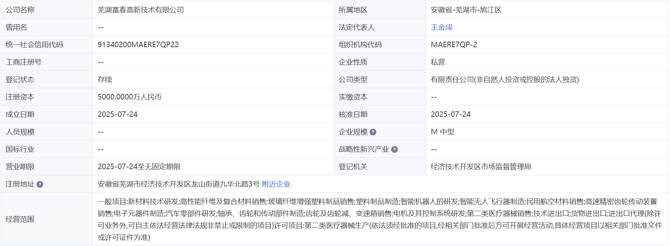Click the business term 2025-07-24至无固定期限
The height and width of the screenshot is (246, 670).
pyautogui.click(x=139, y=167)
